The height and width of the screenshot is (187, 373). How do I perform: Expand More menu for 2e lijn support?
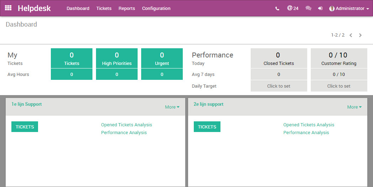354,107
